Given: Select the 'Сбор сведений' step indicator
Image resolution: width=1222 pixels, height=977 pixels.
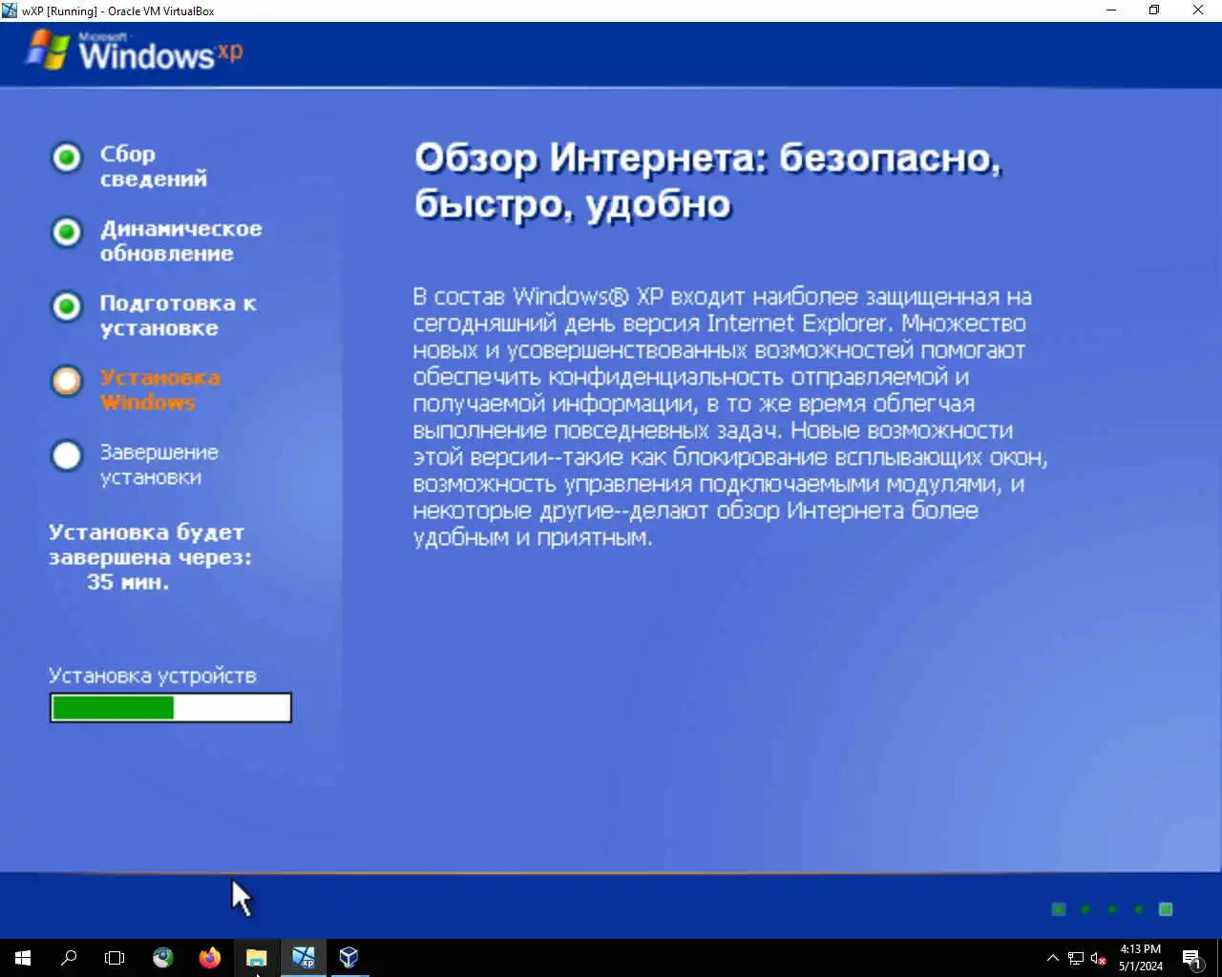Looking at the screenshot, I should 67,157.
